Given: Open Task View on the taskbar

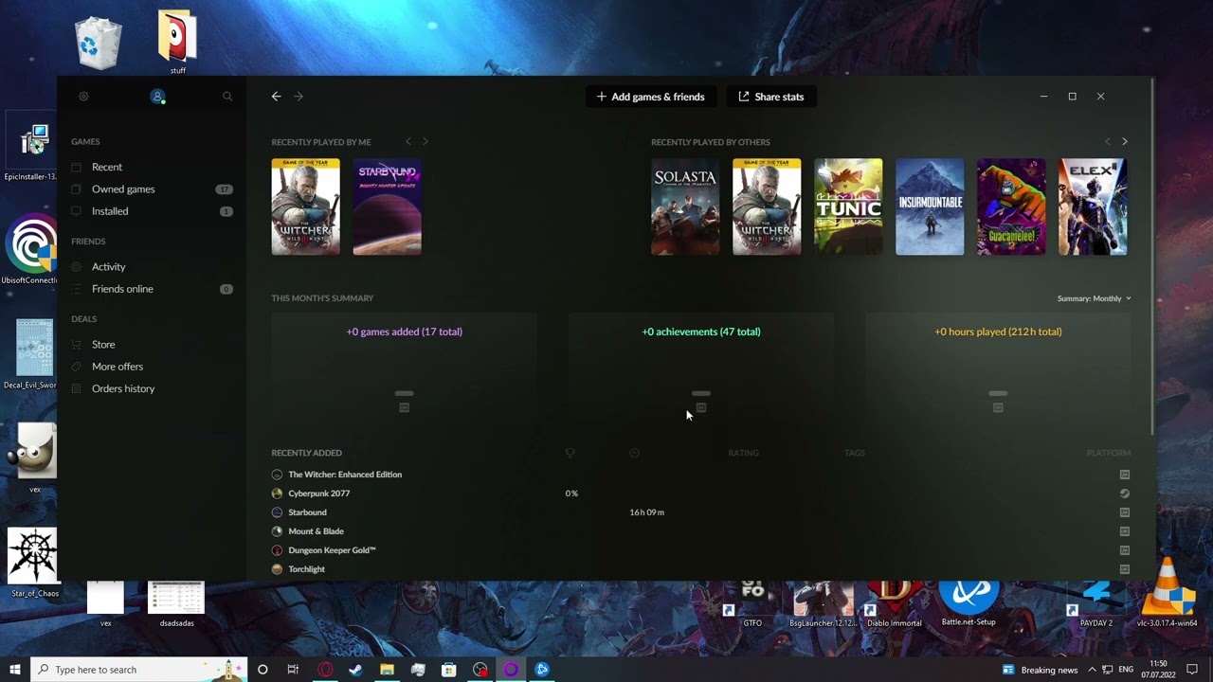Looking at the screenshot, I should [293, 670].
